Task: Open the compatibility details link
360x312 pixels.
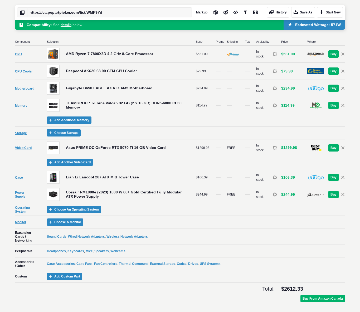Action: coord(66,25)
